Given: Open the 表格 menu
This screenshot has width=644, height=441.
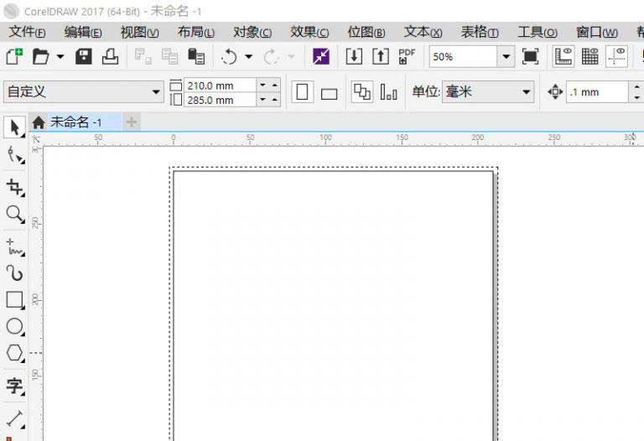Looking at the screenshot, I should tap(480, 32).
